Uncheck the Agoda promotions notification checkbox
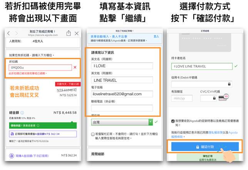 [x=173, y=121]
